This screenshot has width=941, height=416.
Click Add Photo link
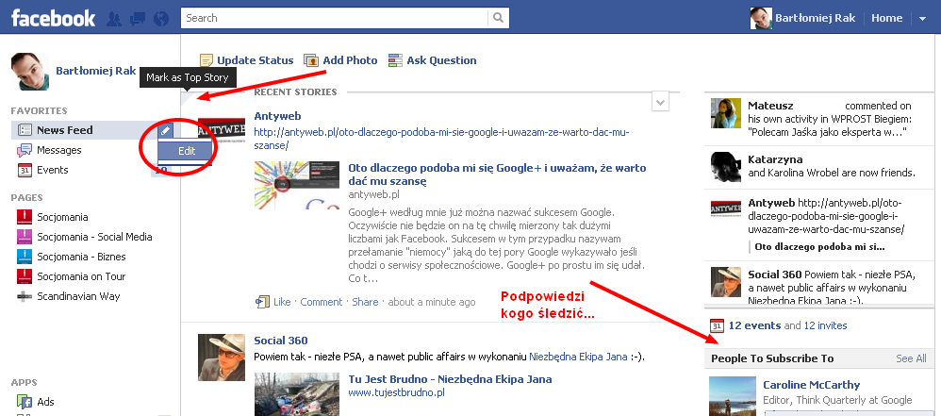[x=350, y=60]
